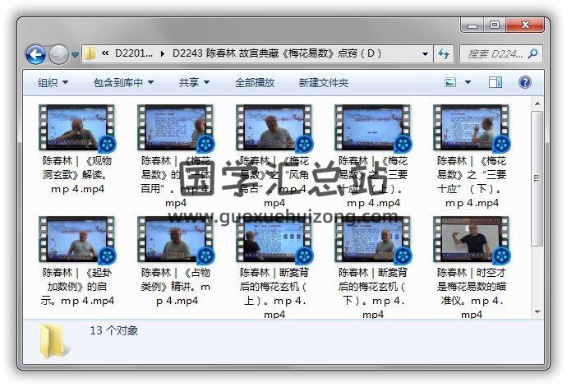This screenshot has width=567, height=387.
Task: Select video thumbnail 时空才是梅花易数的瞄准仪
Action: 472,239
